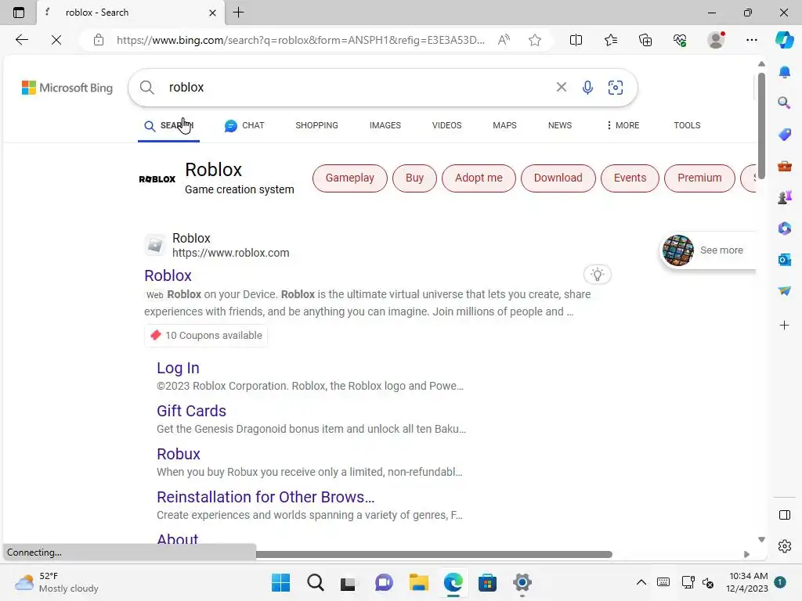The width and height of the screenshot is (802, 601).
Task: Click the Events chip
Action: pos(630,178)
